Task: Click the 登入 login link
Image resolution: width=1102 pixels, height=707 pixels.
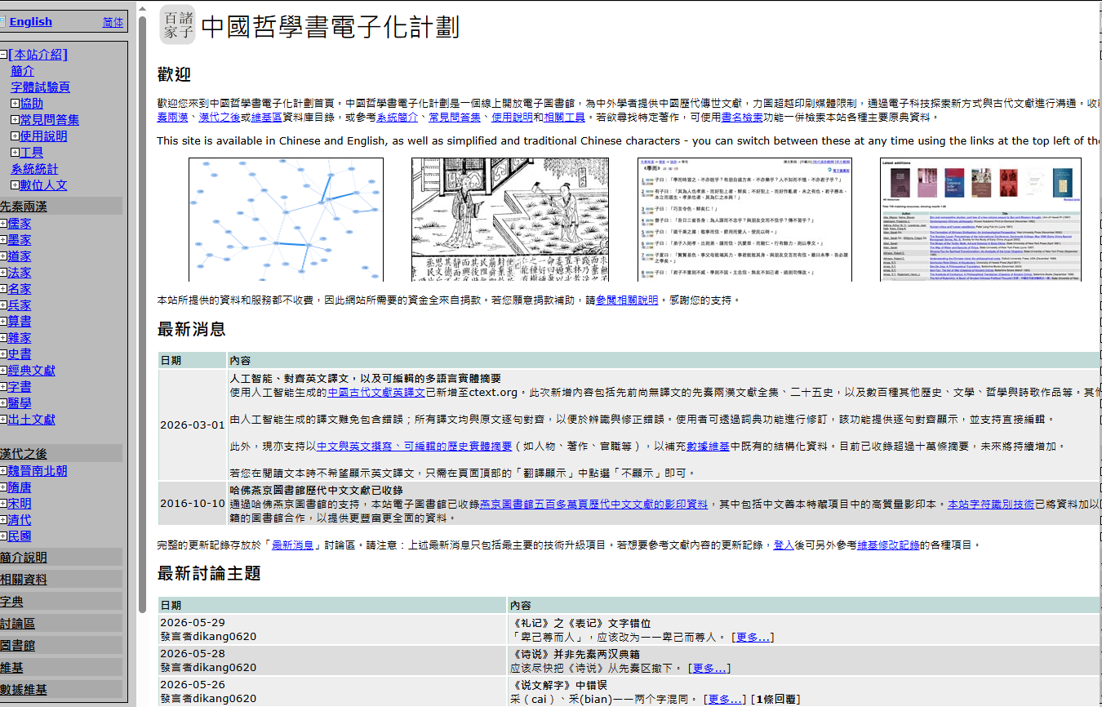Action: (784, 545)
